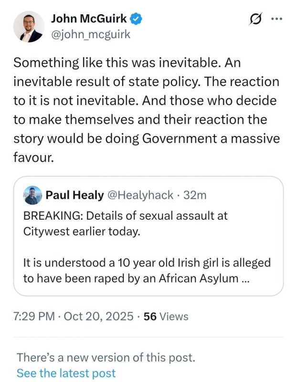Click Paul Healy's small avatar
This screenshot has width=297, height=382.
[32, 195]
